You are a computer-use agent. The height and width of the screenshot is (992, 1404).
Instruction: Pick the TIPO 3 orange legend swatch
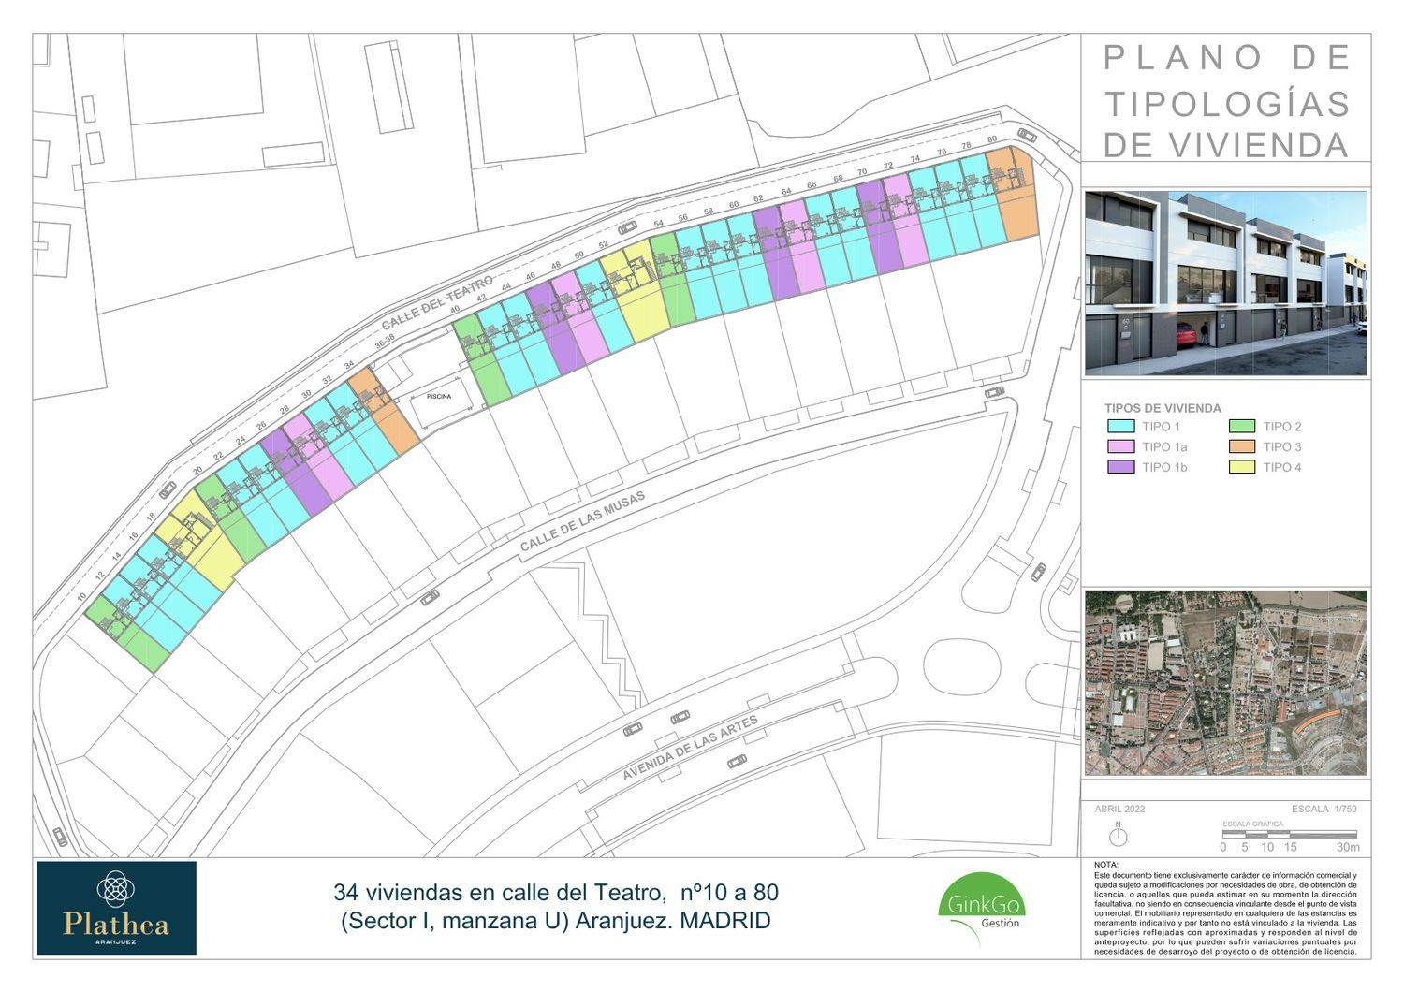(x=1241, y=447)
